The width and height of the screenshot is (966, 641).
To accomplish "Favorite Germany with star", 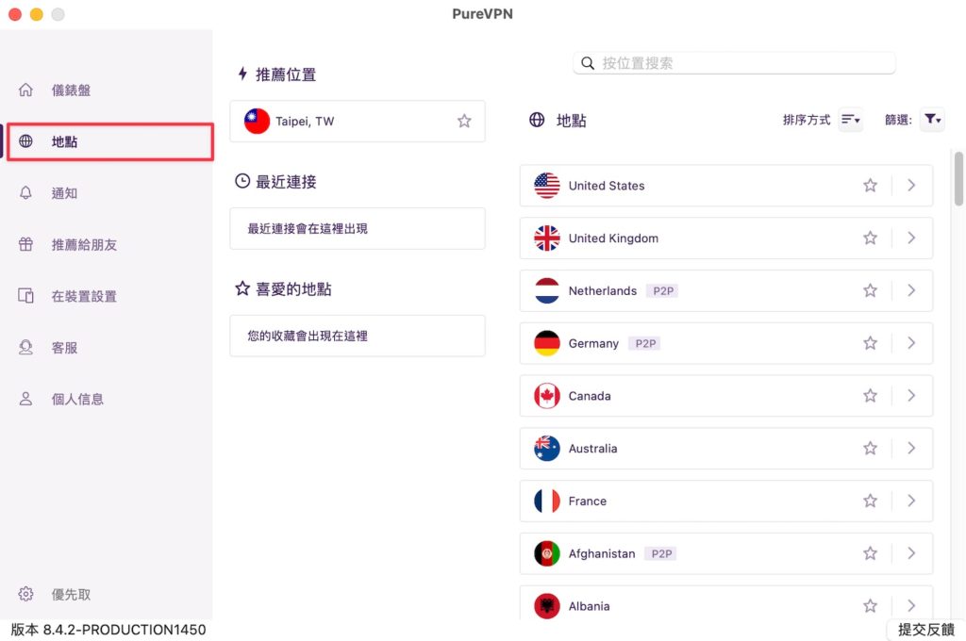I will [870, 343].
